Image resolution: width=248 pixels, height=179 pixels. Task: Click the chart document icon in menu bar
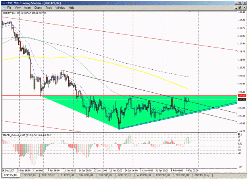4,8
